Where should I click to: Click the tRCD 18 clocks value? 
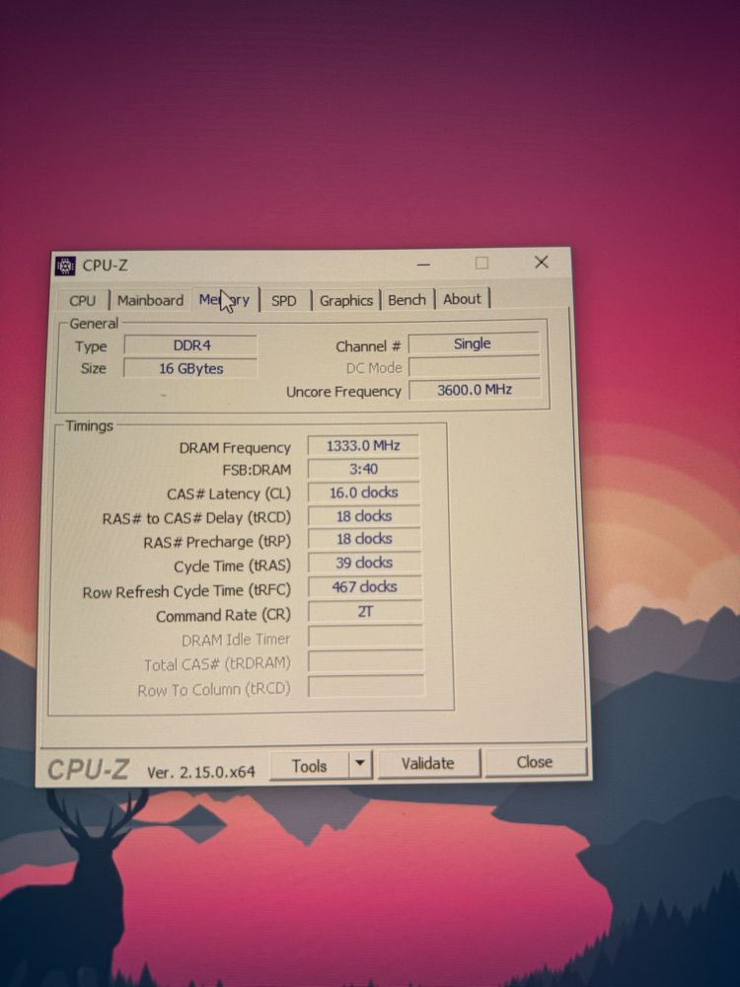364,516
